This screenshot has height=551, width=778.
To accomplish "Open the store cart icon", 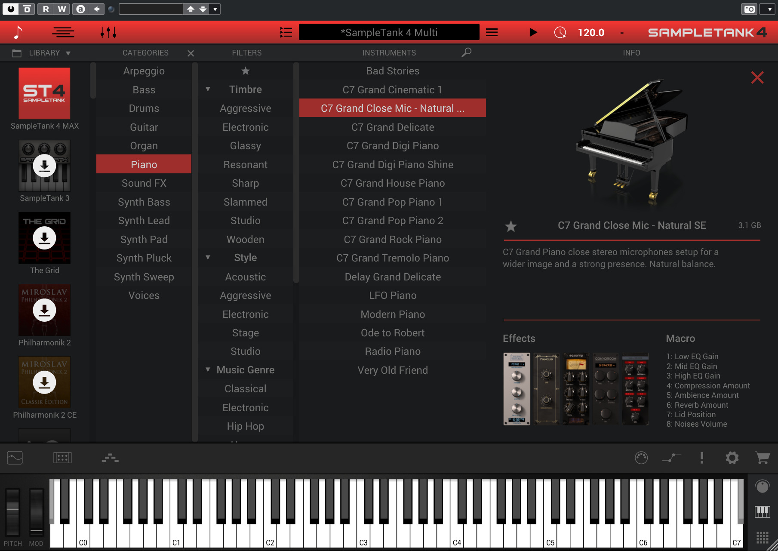I will coord(763,458).
